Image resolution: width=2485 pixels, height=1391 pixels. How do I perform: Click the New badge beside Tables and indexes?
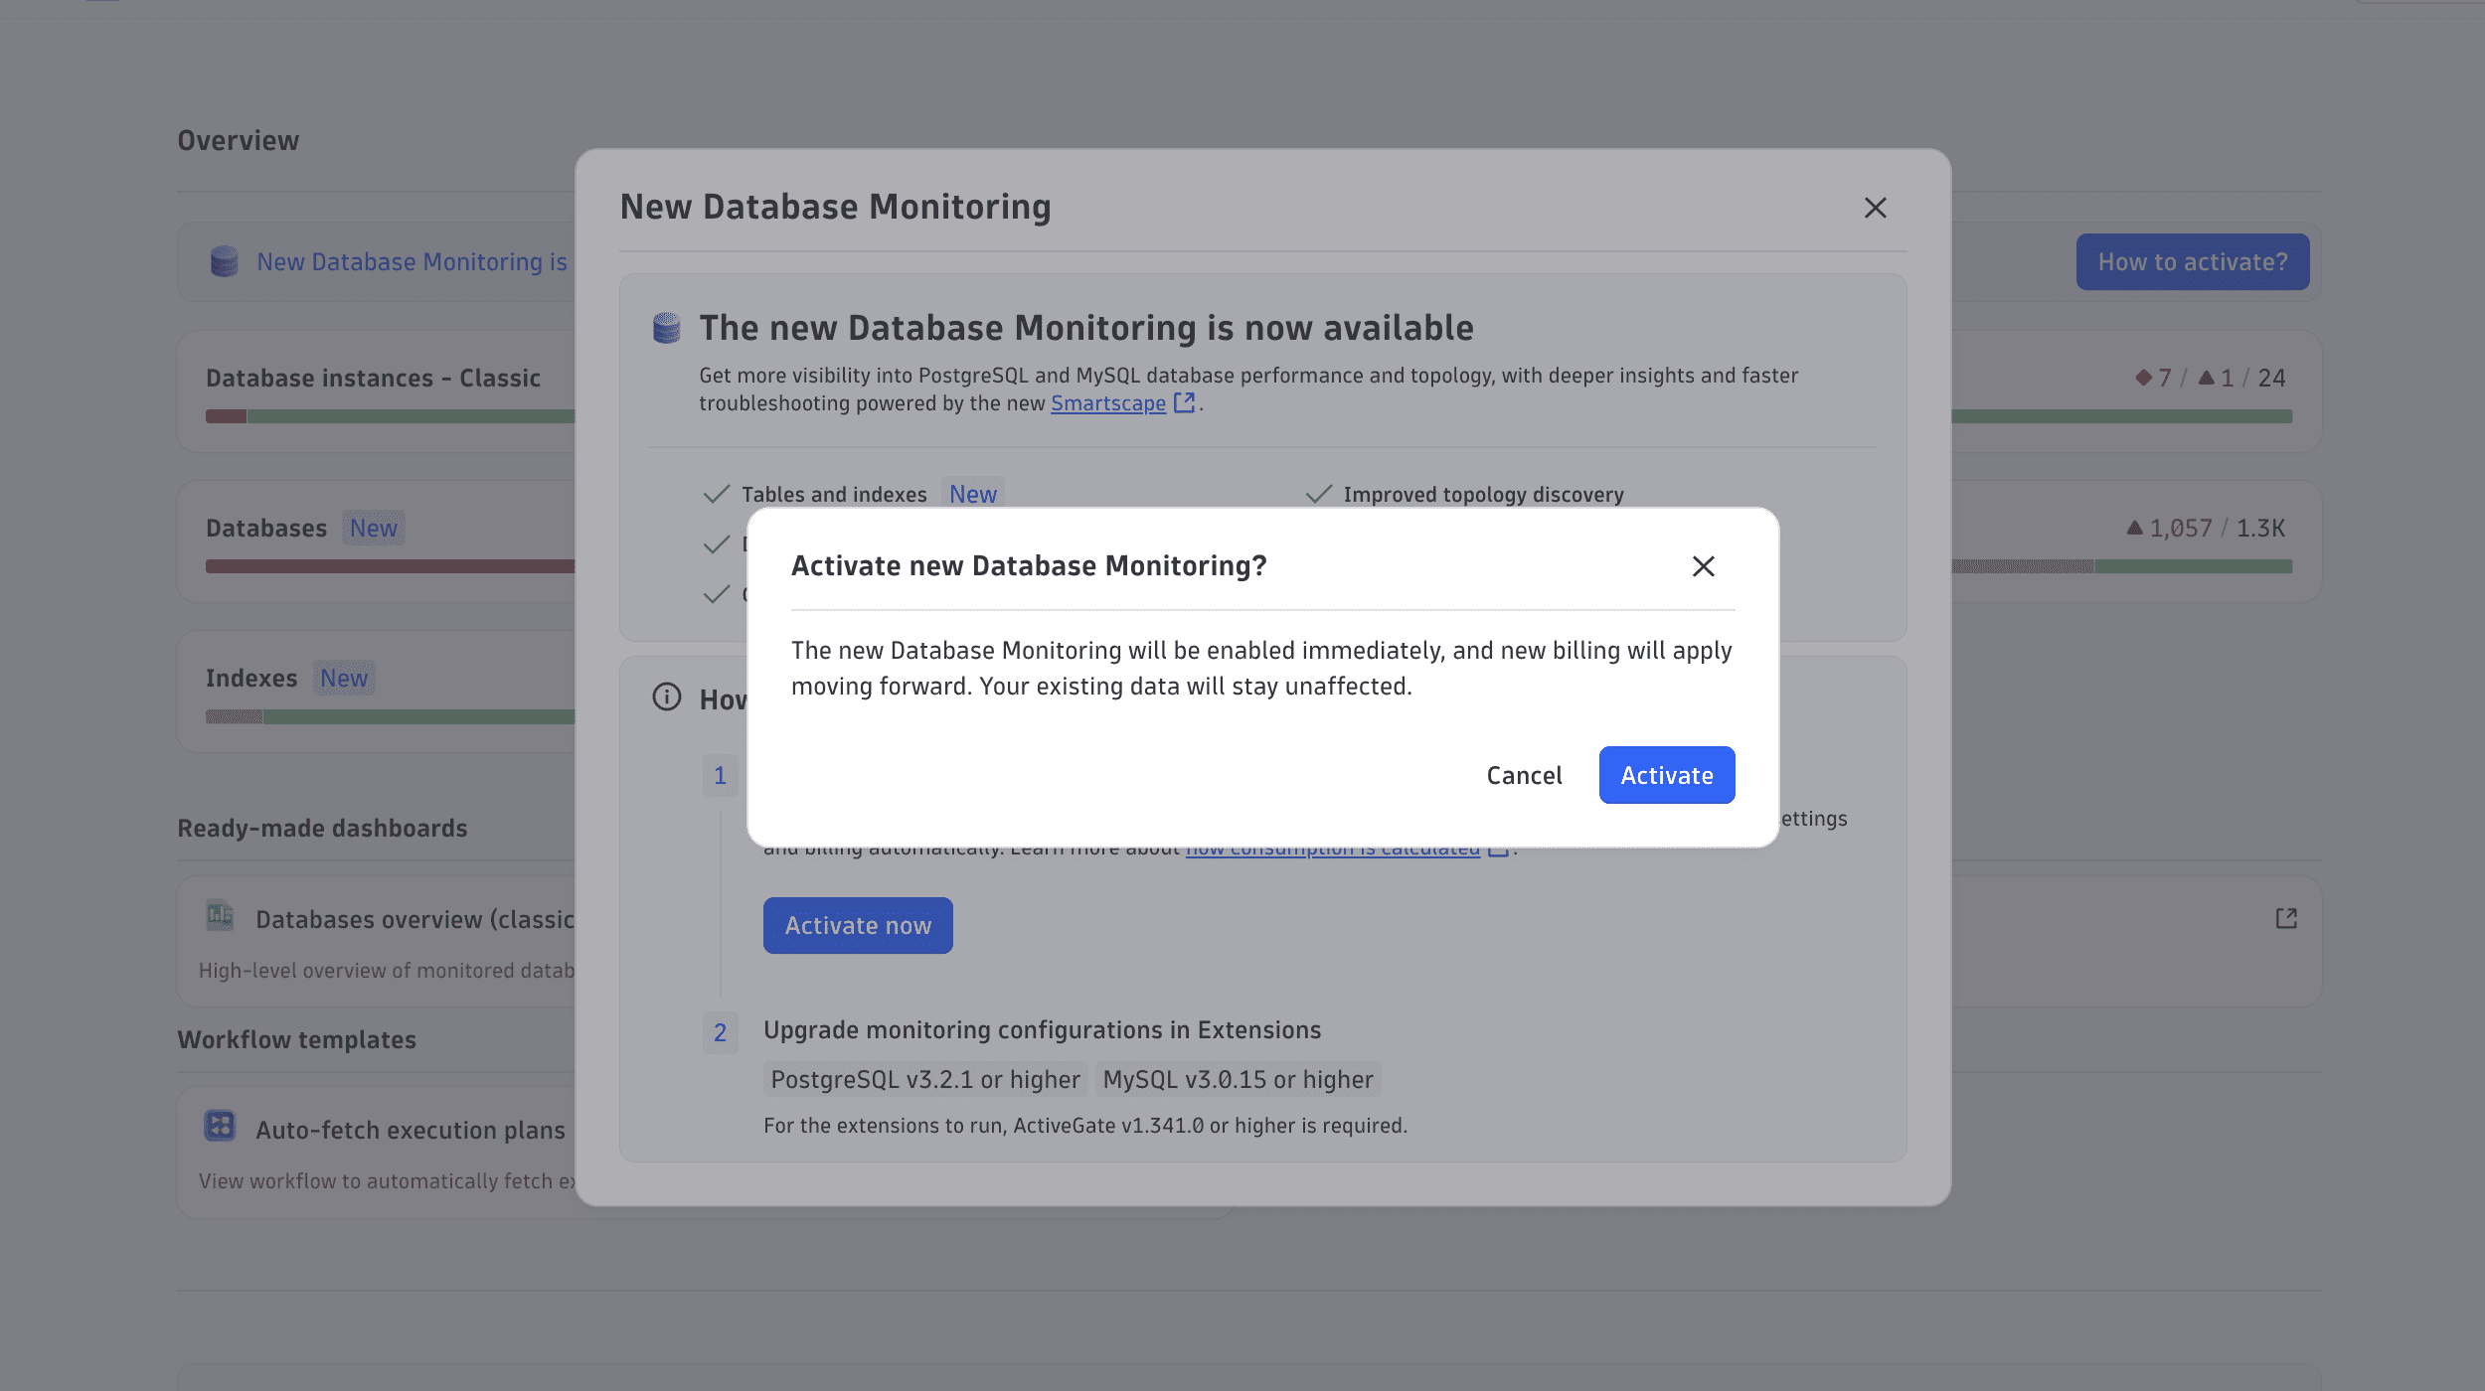click(x=972, y=494)
